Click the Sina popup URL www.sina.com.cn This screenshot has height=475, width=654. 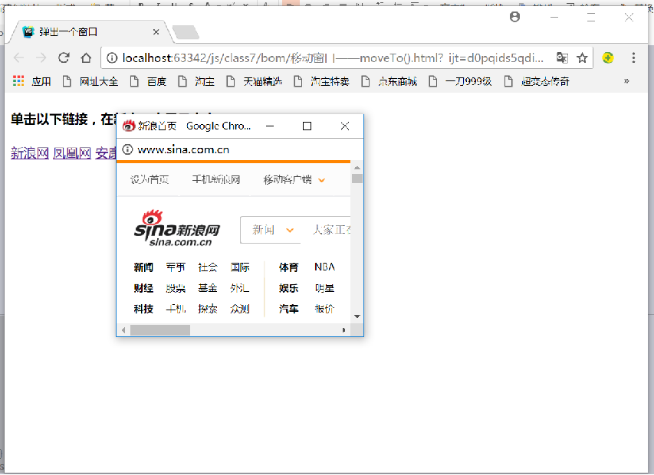(x=183, y=149)
